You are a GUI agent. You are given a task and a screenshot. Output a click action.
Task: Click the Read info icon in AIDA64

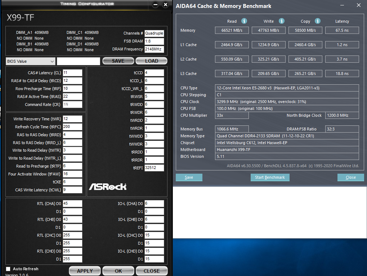tap(244, 21)
